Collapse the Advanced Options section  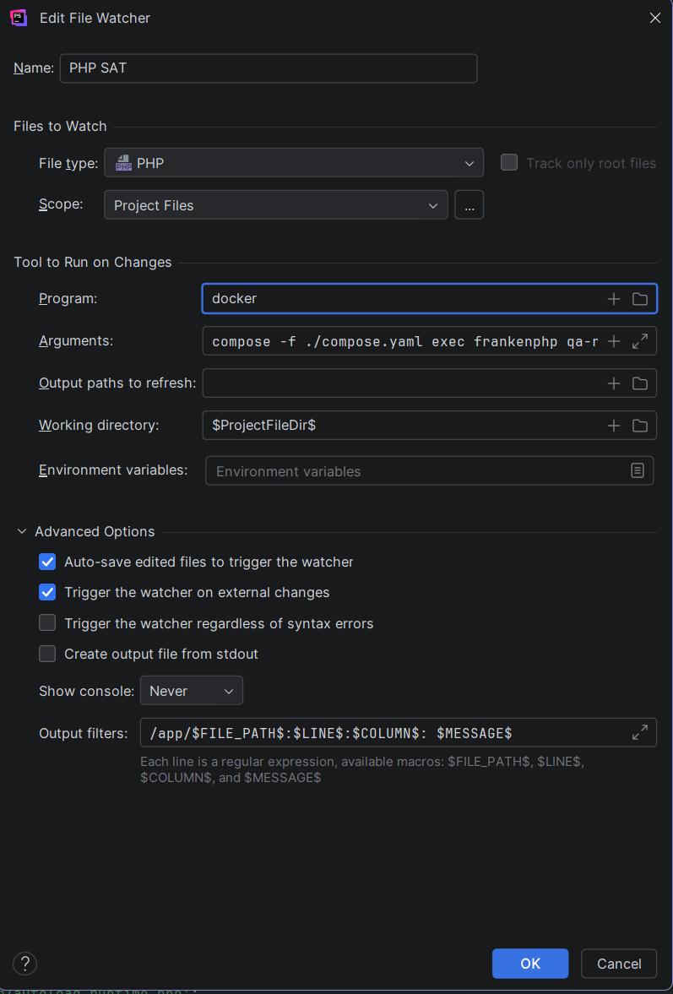22,531
